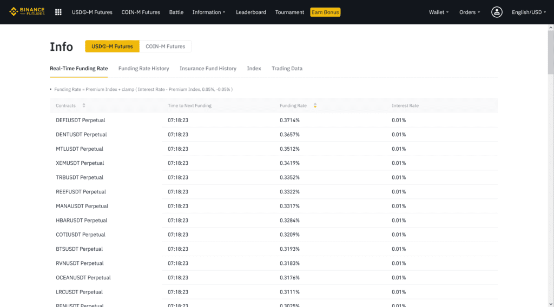The image size is (554, 307).
Task: Select OCEANUSDT Perpetual row name
Action: pos(83,278)
